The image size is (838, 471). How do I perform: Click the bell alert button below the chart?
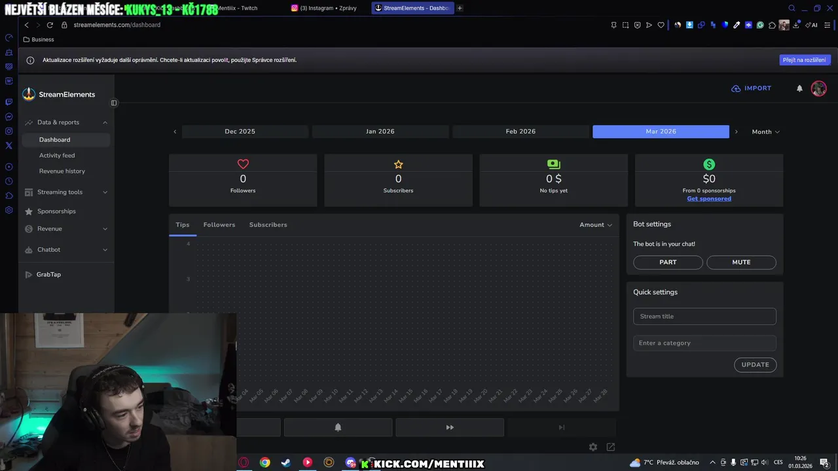(338, 427)
